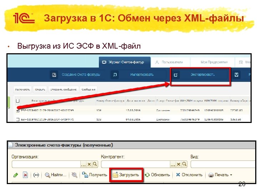257x193 pixels.
Task: Click date cell 17.03.2016
Action: [x=133, y=110]
